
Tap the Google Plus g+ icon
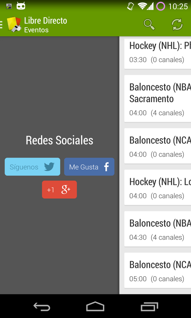66,189
